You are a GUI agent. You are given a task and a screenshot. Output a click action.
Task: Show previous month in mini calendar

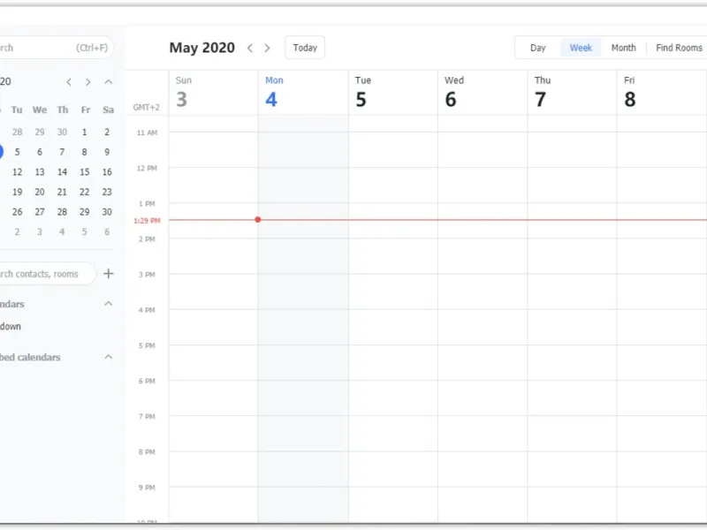coord(69,82)
